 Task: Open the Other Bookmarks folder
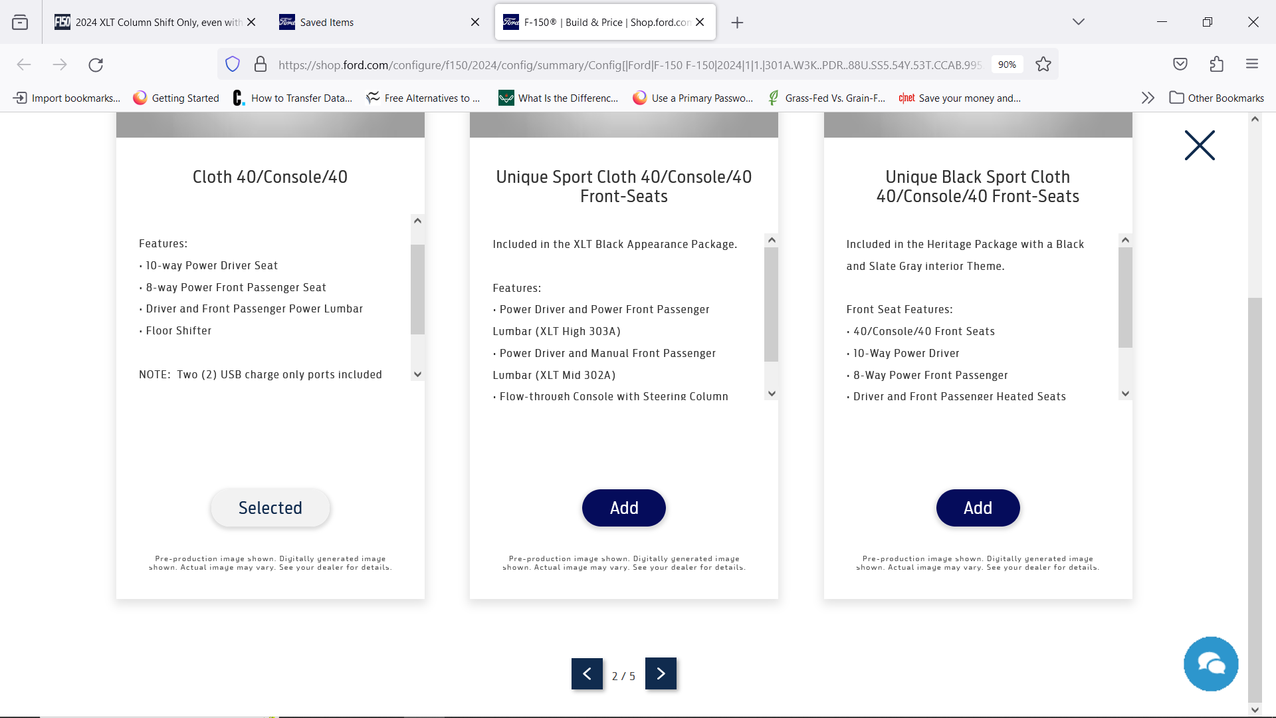(x=1216, y=98)
